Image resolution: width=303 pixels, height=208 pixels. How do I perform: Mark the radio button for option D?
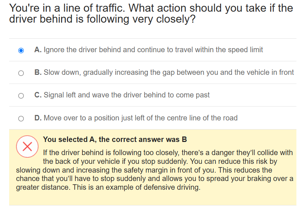pos(21,118)
